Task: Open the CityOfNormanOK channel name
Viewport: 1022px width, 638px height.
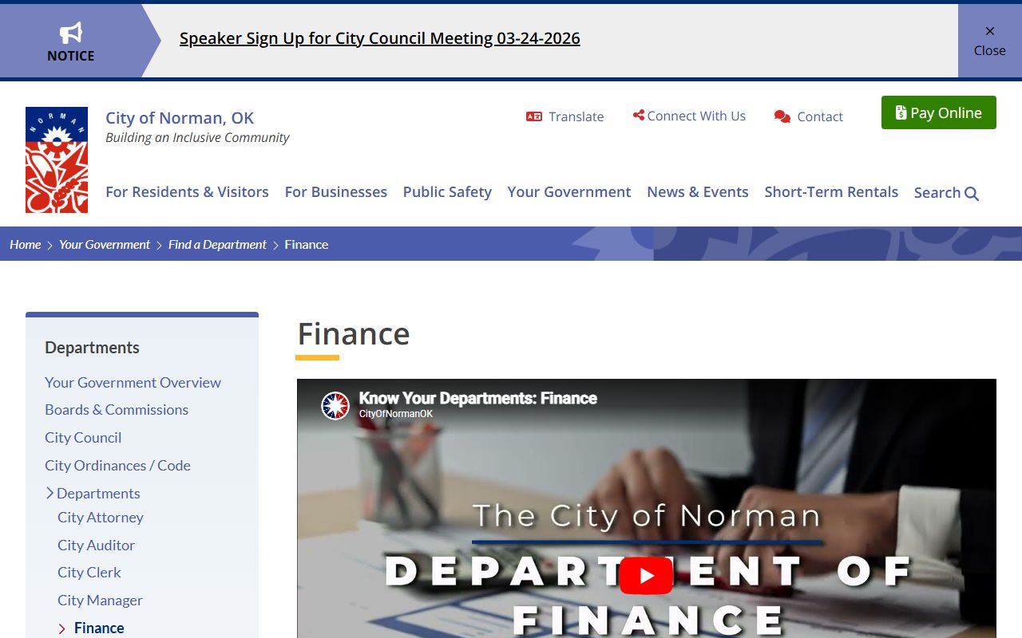Action: (396, 414)
